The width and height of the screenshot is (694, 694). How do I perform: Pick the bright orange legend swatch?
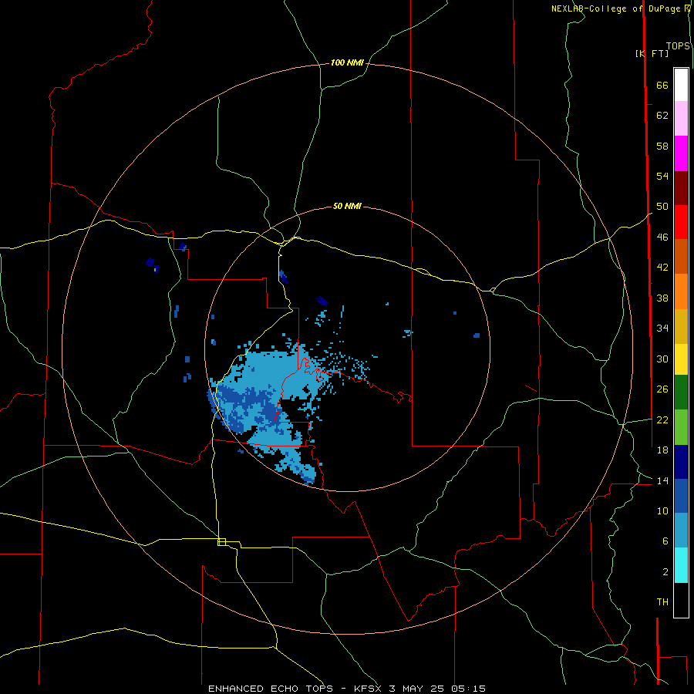[x=681, y=291]
